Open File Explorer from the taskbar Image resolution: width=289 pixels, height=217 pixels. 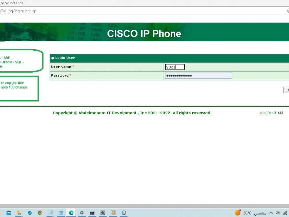tap(19, 213)
